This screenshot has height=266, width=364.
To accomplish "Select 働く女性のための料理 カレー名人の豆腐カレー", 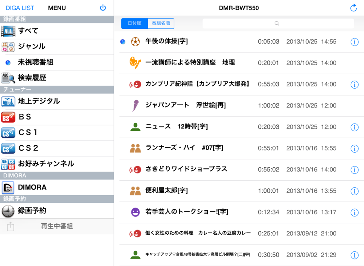I will [x=242, y=234].
